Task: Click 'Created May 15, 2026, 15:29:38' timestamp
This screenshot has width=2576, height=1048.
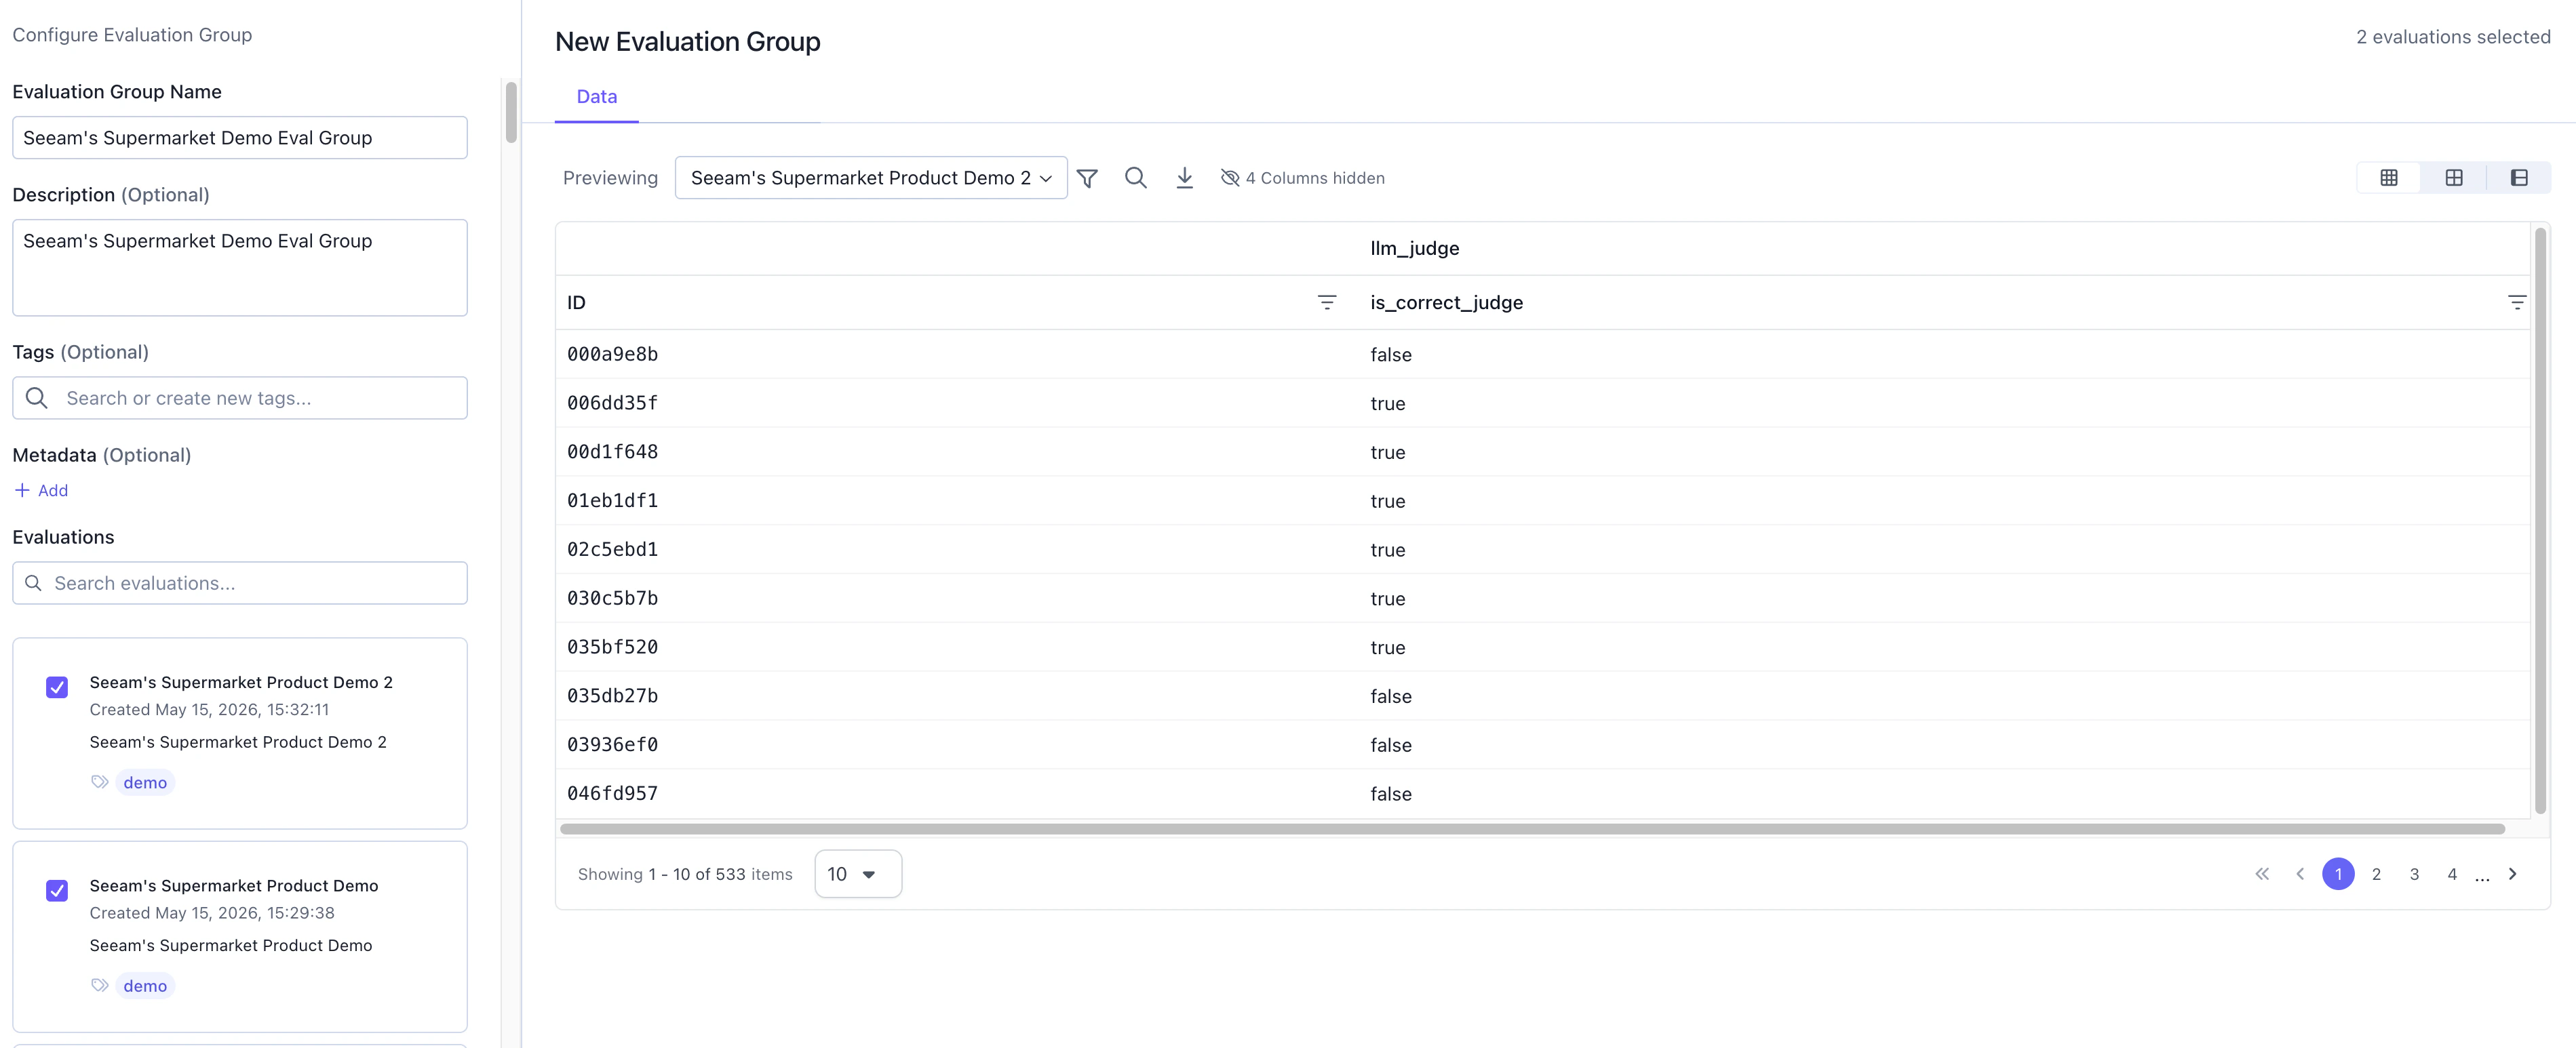Action: pyautogui.click(x=212, y=913)
